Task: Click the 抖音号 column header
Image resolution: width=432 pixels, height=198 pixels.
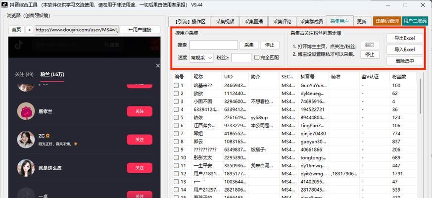Action: 314,77
